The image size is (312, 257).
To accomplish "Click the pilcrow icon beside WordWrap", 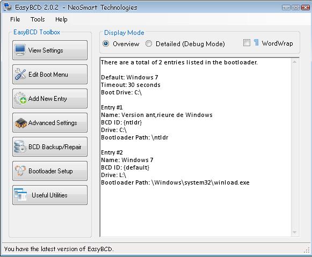I will 256,43.
